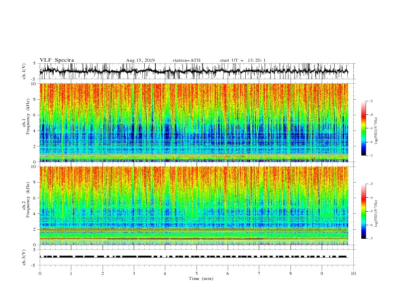Click the '-3' tick on ch.1 color bar
The width and height of the screenshot is (398, 307).
[371, 101]
